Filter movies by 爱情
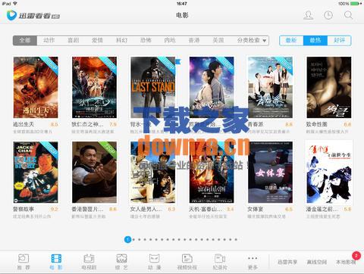This screenshot has width=364, height=274. coord(97,40)
